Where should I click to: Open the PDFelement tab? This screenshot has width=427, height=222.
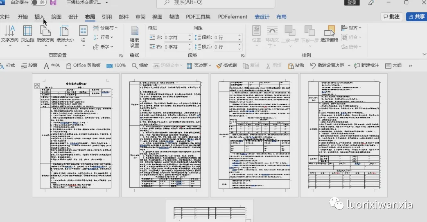(x=233, y=17)
